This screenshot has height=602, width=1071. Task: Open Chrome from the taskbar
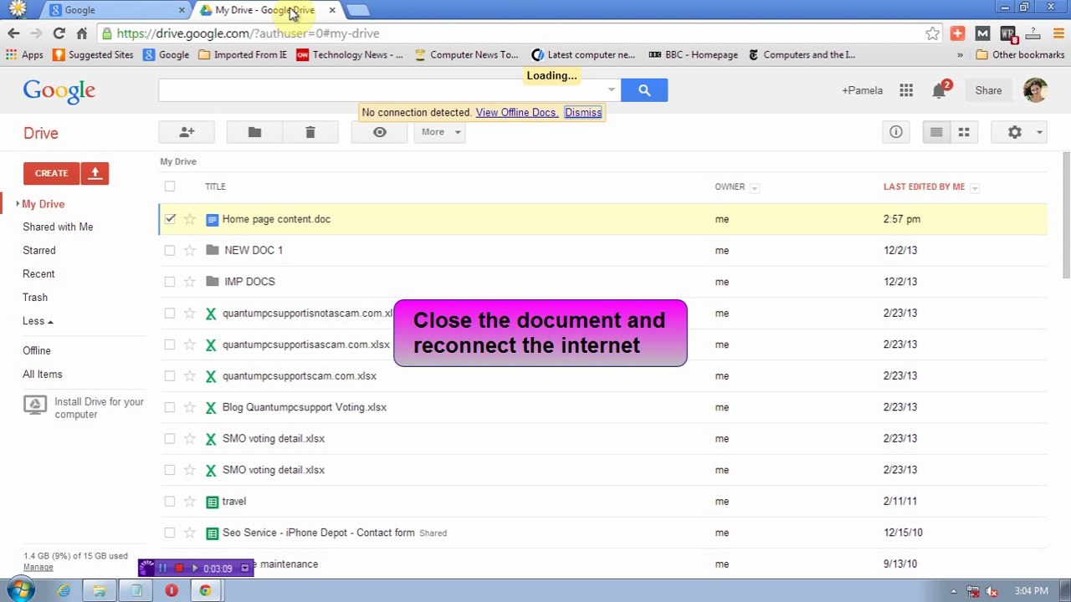(205, 590)
